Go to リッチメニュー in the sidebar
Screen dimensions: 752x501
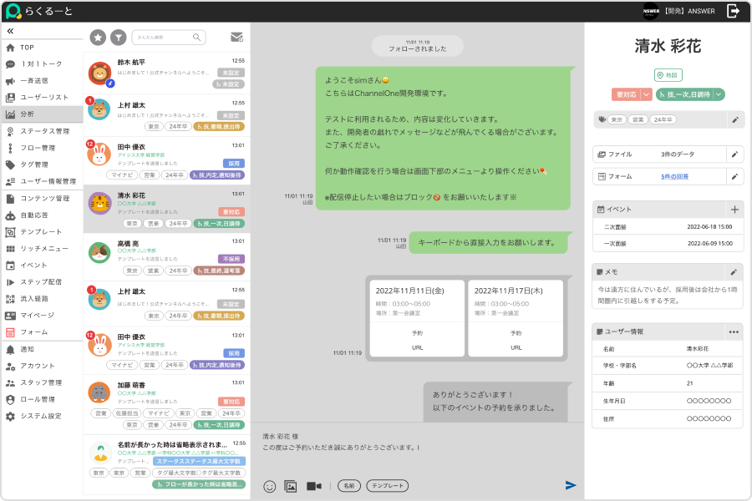[x=44, y=248]
